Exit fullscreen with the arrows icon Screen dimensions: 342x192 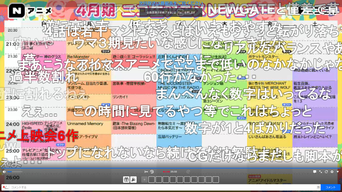click(321, 172)
